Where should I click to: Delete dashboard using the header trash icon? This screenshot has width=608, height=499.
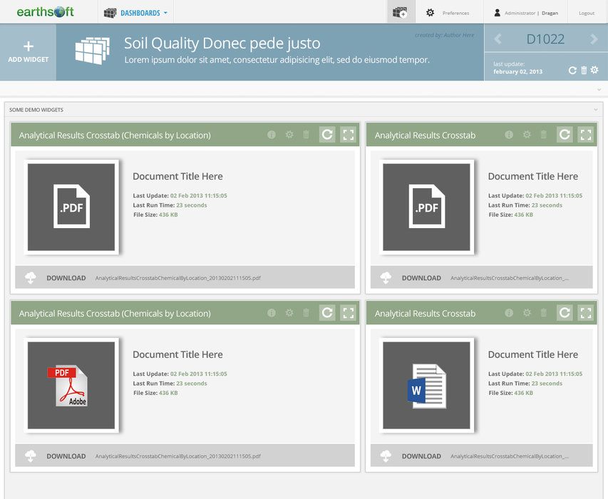point(584,70)
